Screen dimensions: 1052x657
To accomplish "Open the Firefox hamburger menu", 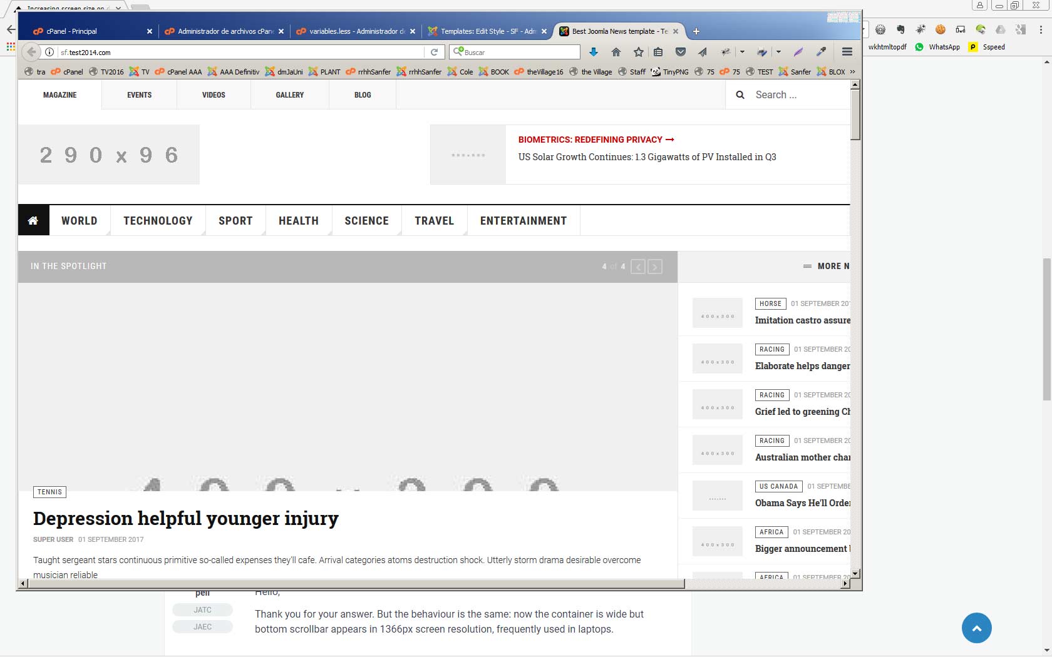I will click(847, 52).
